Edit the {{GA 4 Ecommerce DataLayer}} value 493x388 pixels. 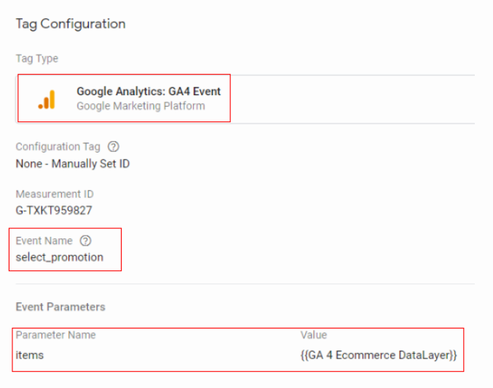coord(379,355)
